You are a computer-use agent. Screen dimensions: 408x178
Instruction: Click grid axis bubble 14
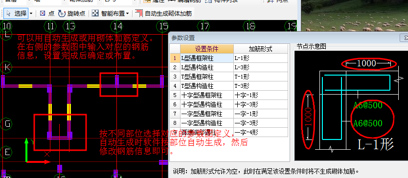click(116, 26)
